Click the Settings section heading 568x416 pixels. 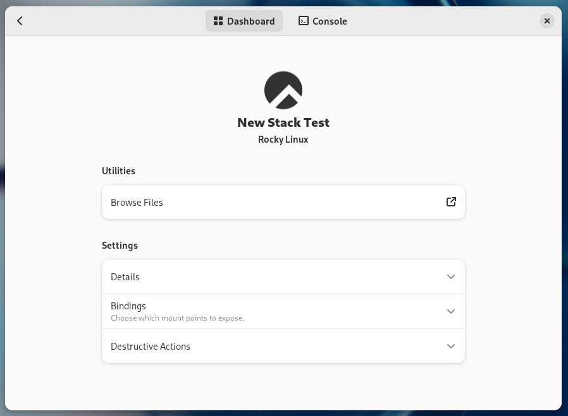pyautogui.click(x=120, y=246)
